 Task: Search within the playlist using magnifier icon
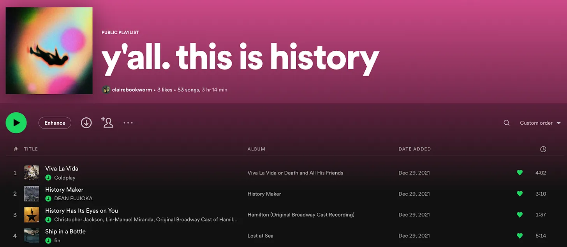pos(506,123)
